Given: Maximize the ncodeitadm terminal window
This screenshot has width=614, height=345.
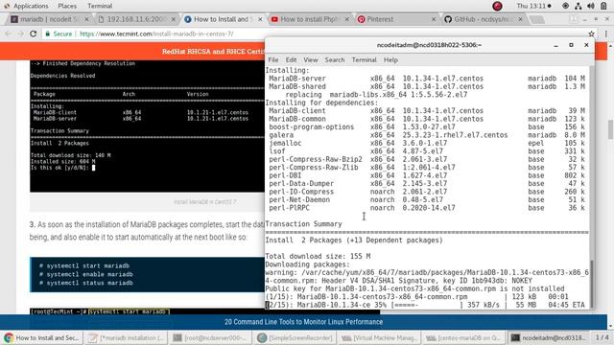Looking at the screenshot, I should [x=572, y=45].
